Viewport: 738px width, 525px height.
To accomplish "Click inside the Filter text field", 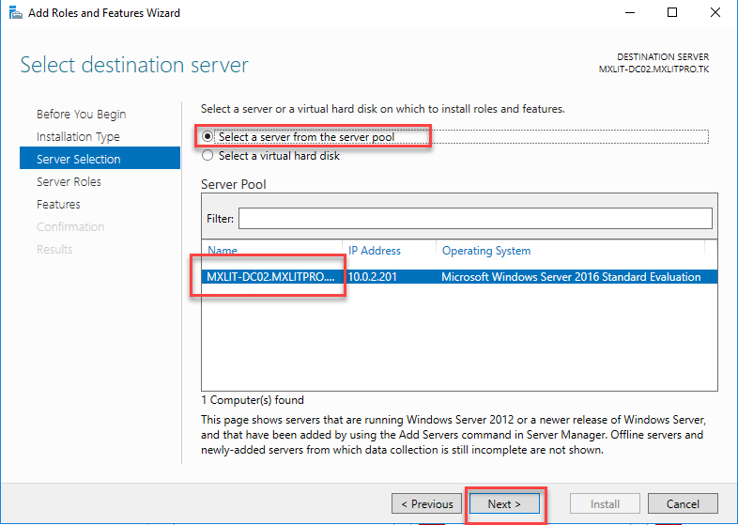I will [474, 218].
